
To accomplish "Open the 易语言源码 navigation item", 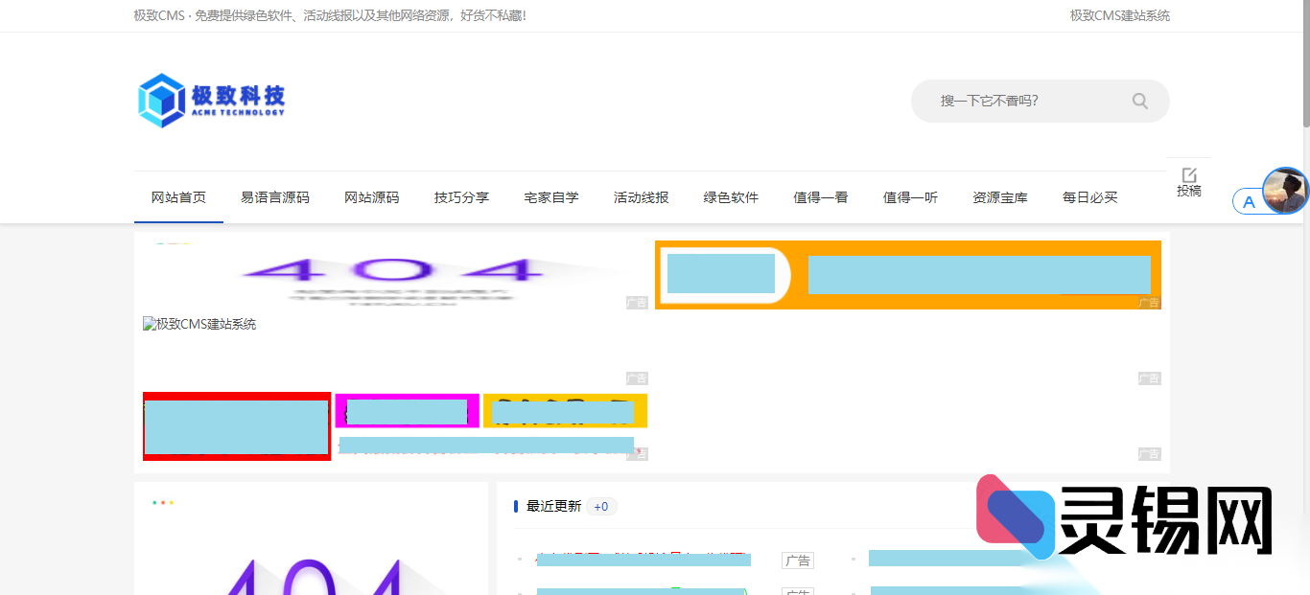I will coord(276,196).
